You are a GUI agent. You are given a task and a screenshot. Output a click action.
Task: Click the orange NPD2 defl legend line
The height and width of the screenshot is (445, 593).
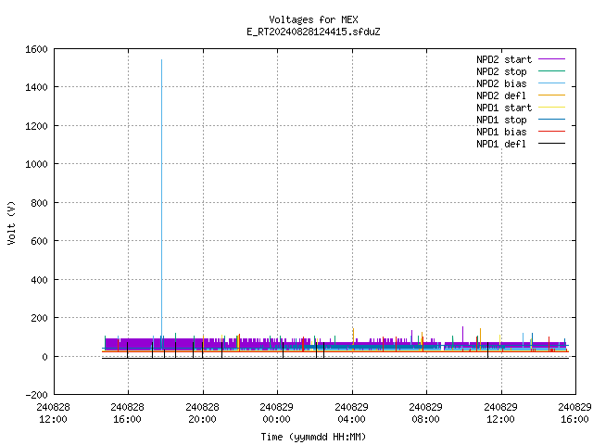(x=551, y=95)
